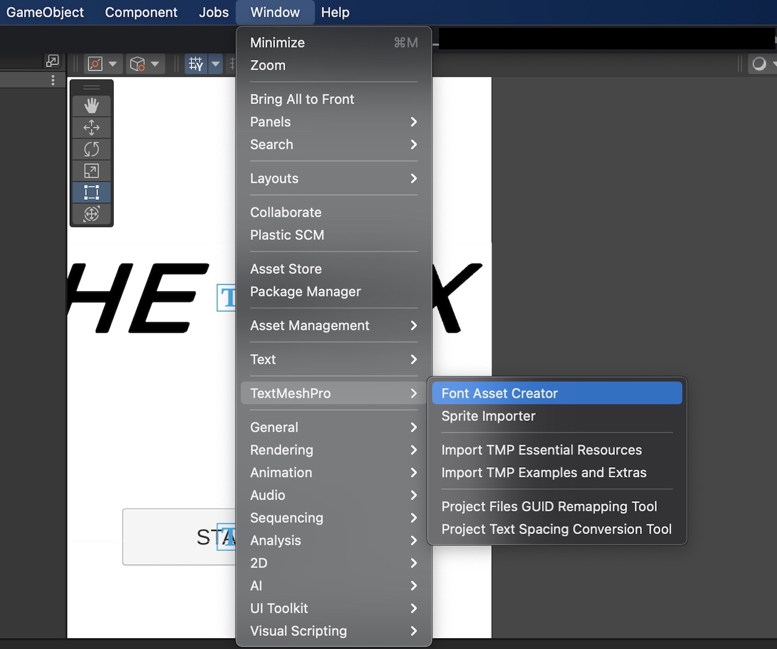This screenshot has width=777, height=649.
Task: Open Collaborate window
Action: (334, 212)
